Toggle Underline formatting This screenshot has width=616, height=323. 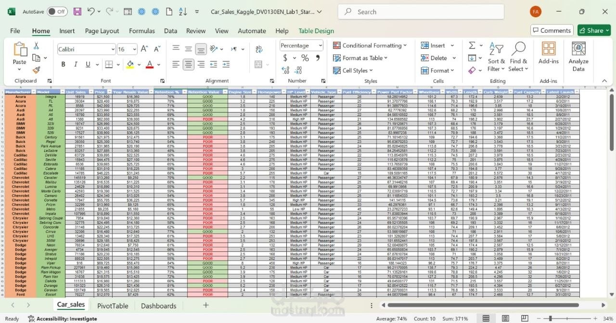click(x=88, y=64)
